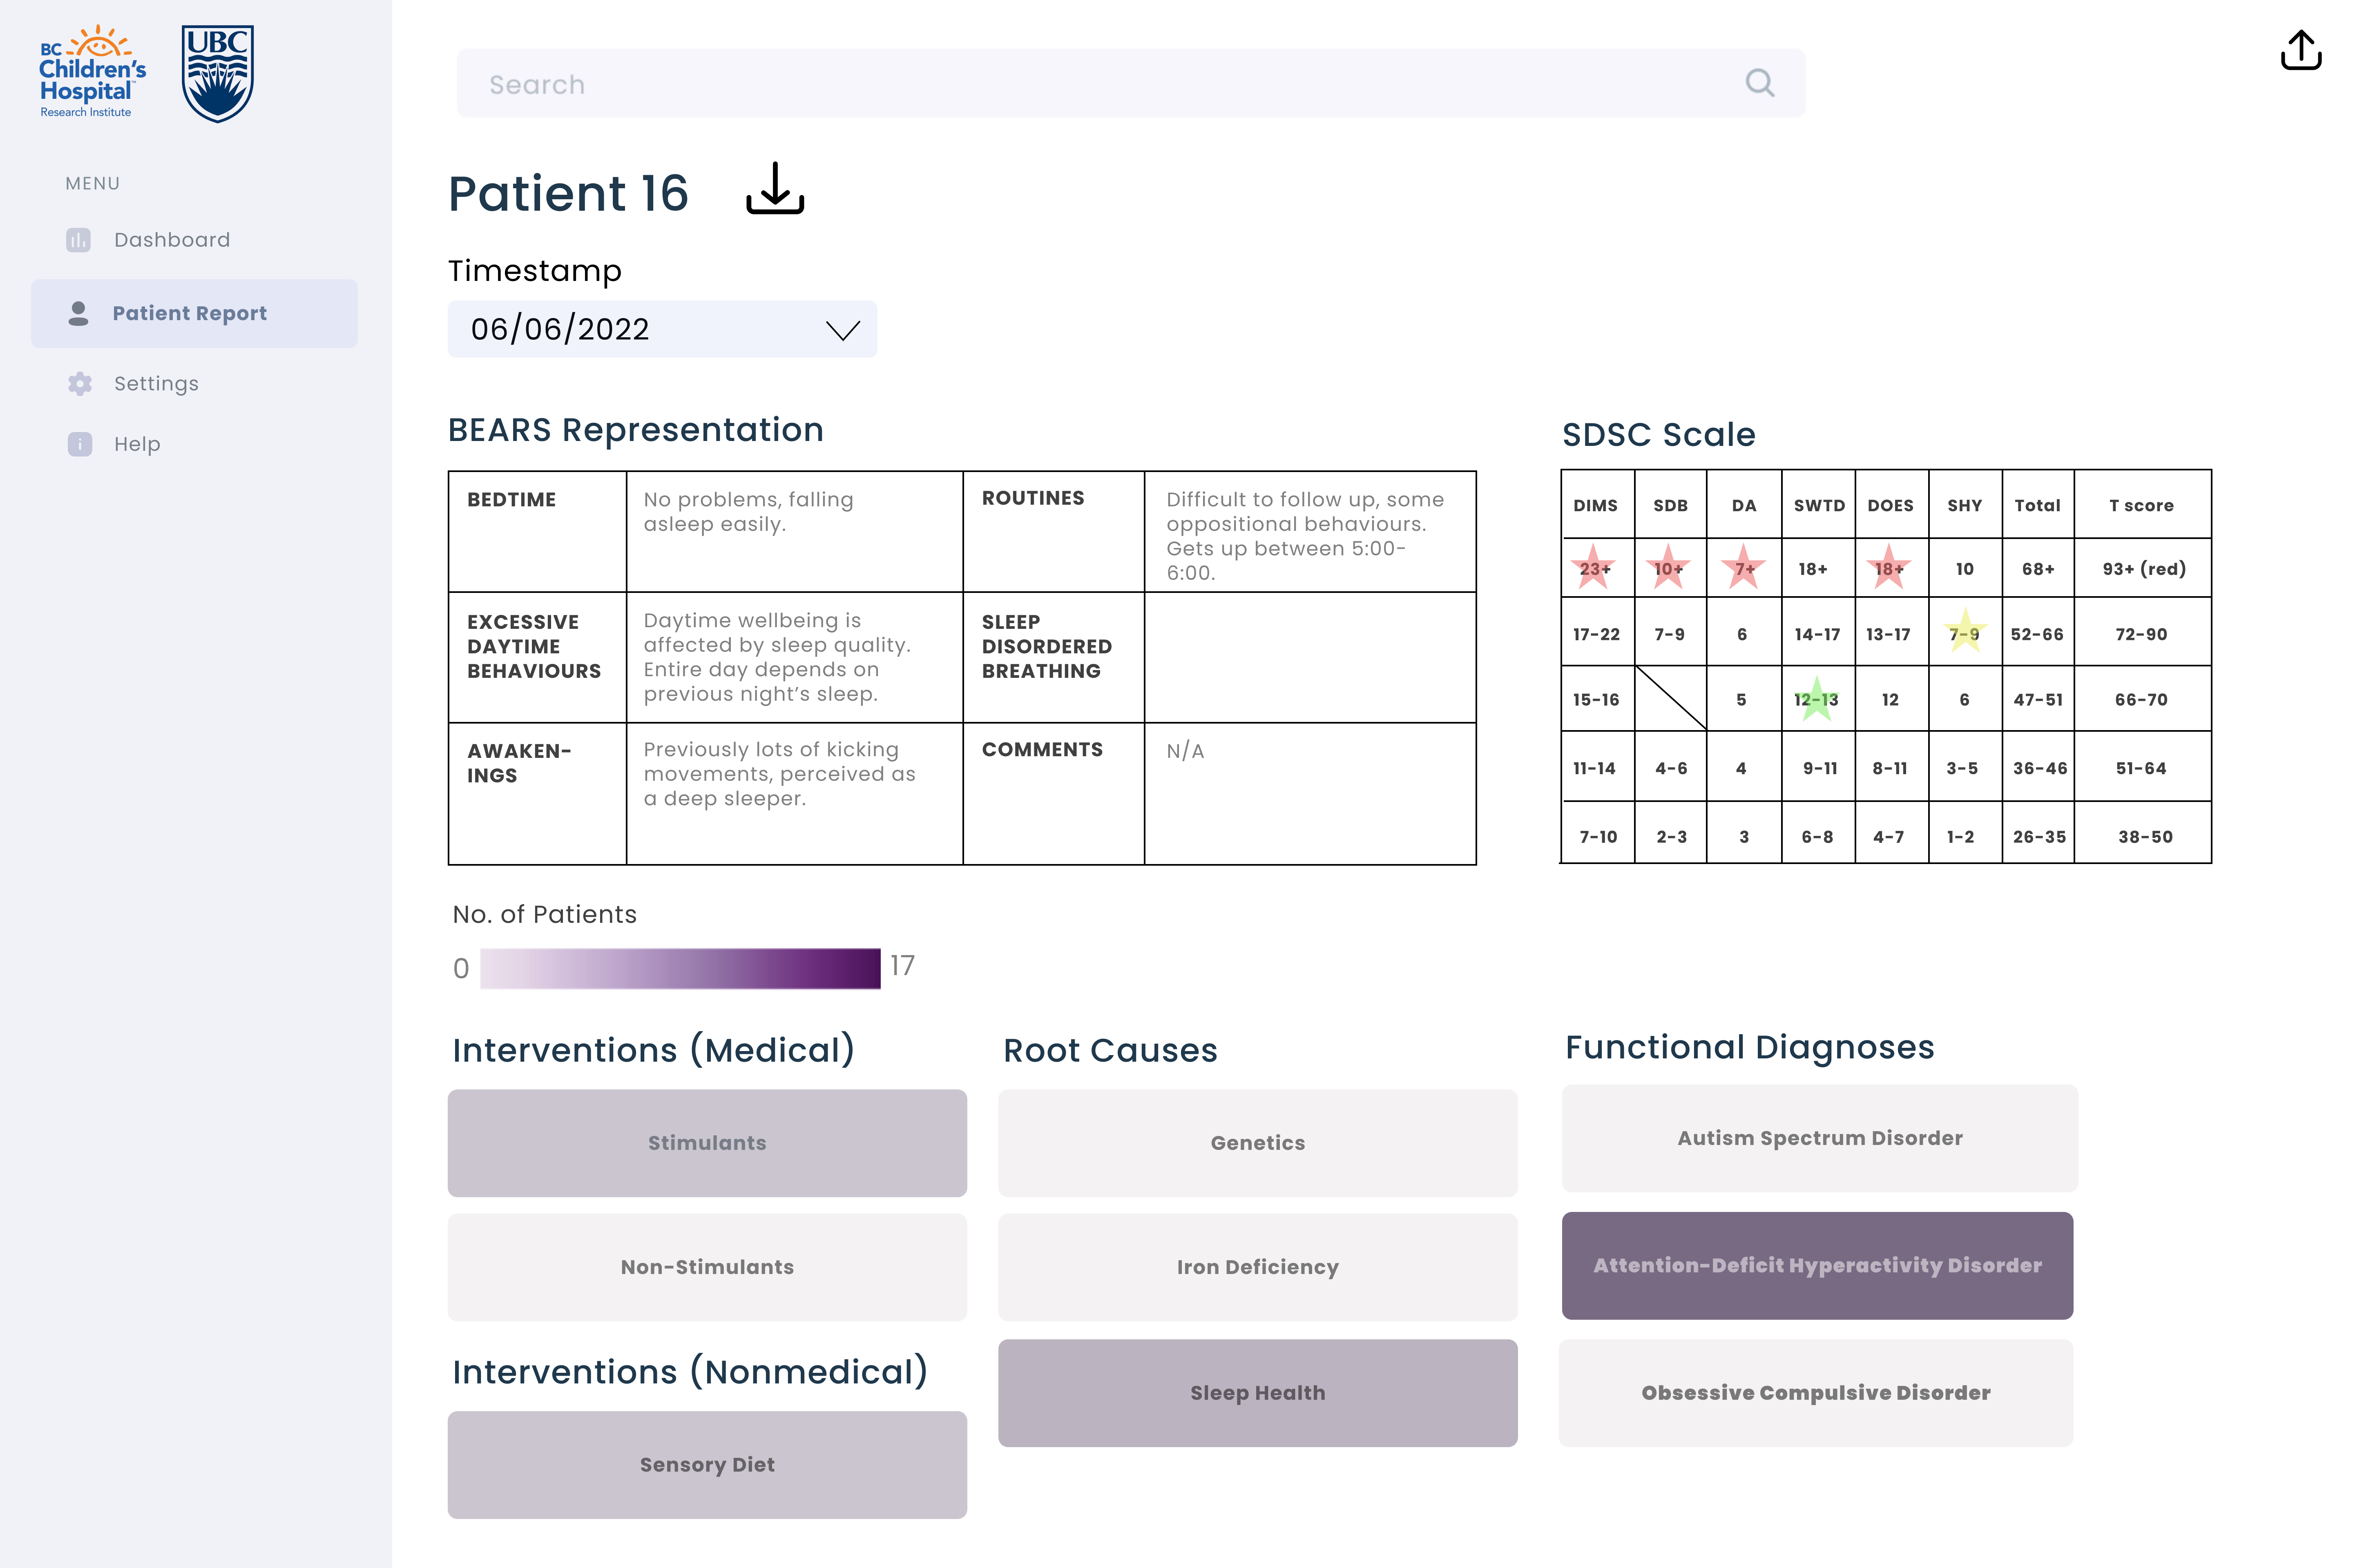Image resolution: width=2353 pixels, height=1568 pixels.
Task: Toggle the Stimulants intervention tile
Action: [x=706, y=1143]
